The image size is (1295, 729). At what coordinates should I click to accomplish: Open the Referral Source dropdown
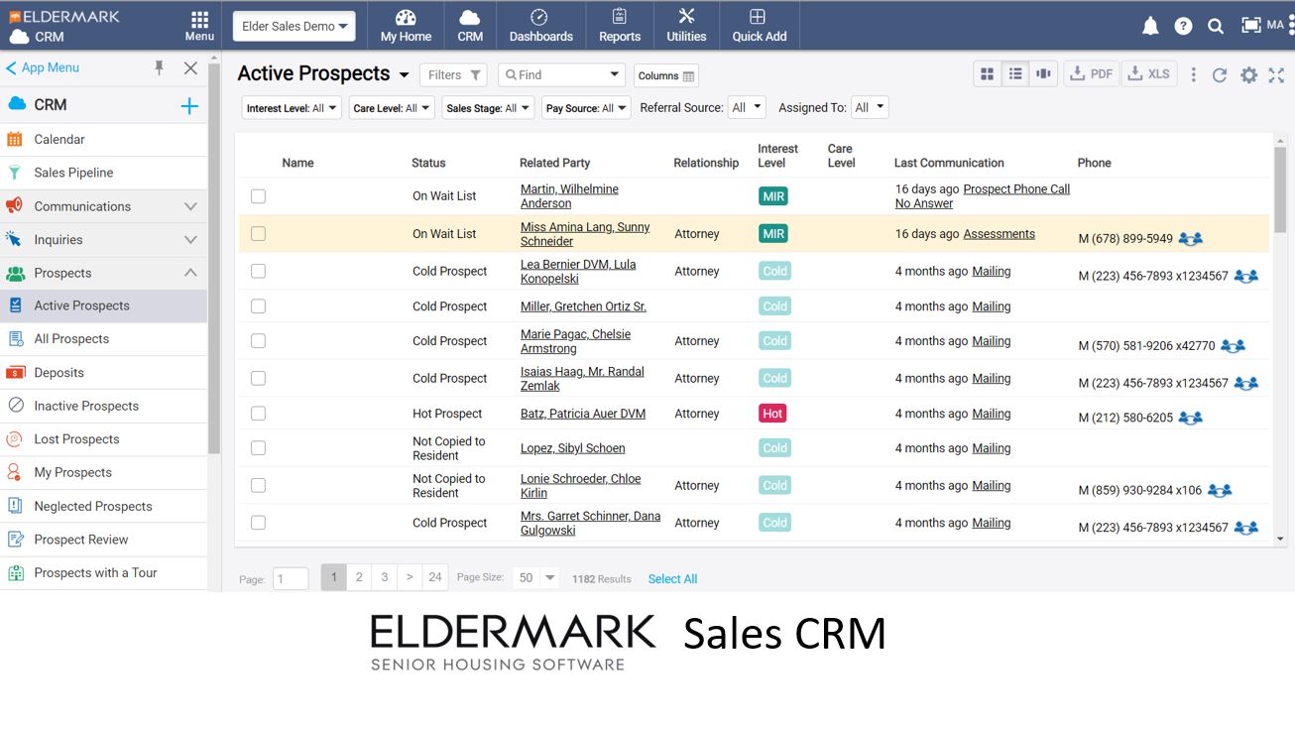point(747,107)
